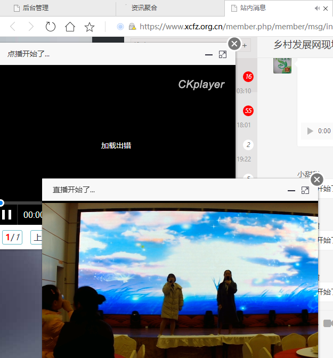Bookmark this page with the star icon
This screenshot has height=358, width=333.
(90, 27)
